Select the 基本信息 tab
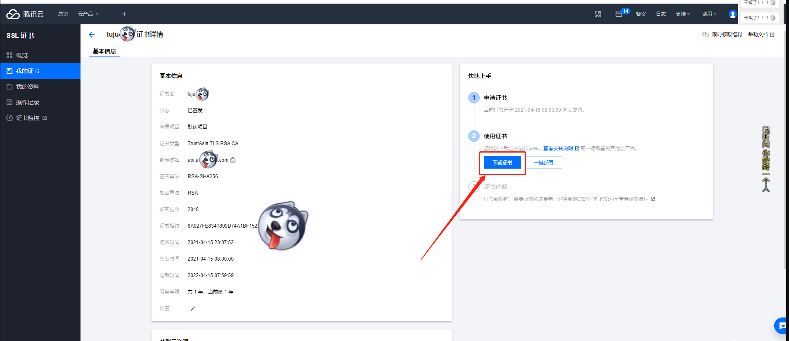 point(104,51)
